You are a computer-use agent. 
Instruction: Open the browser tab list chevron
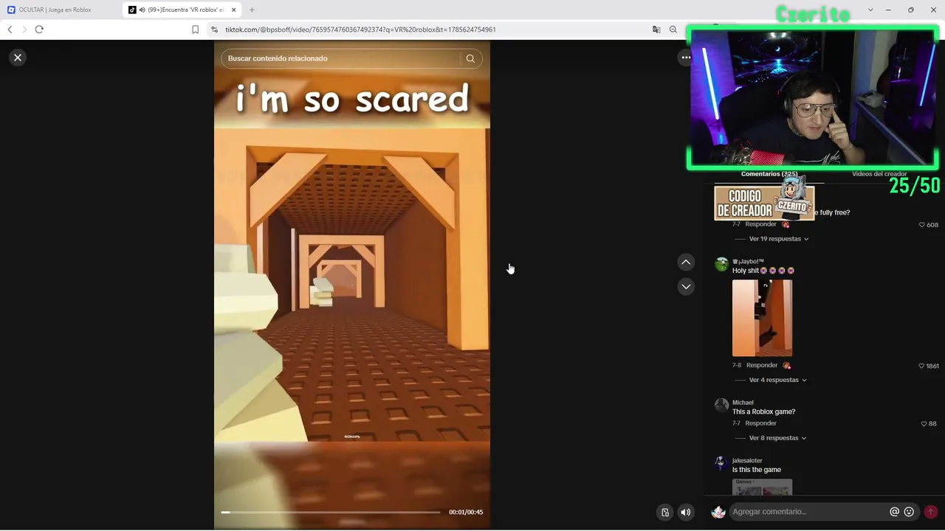(x=870, y=10)
